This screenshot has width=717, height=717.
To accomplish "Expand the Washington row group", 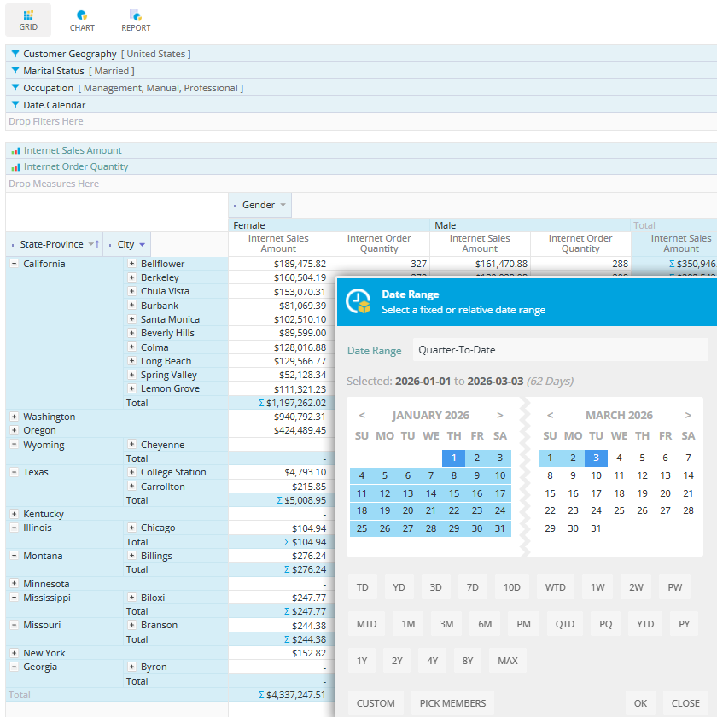I will pyautogui.click(x=14, y=417).
